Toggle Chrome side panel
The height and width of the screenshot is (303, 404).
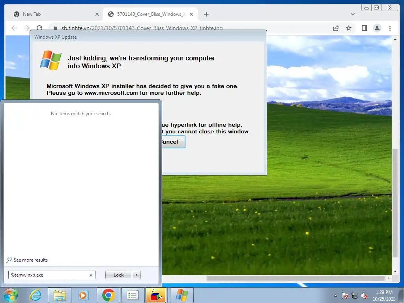click(x=364, y=28)
